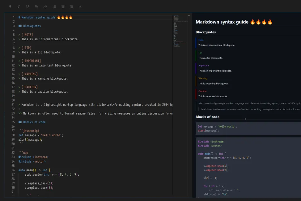Screen dimensions: 301x201
Task: Toggle underline formatting
Action: coord(28,6)
